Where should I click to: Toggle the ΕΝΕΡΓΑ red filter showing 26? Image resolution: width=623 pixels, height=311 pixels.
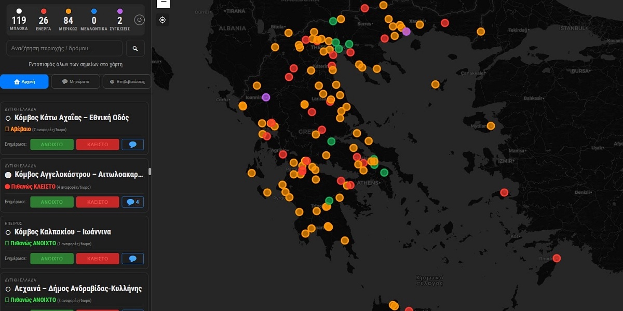(x=44, y=20)
